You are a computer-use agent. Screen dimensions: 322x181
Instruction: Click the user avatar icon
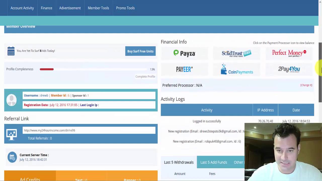click(11, 100)
